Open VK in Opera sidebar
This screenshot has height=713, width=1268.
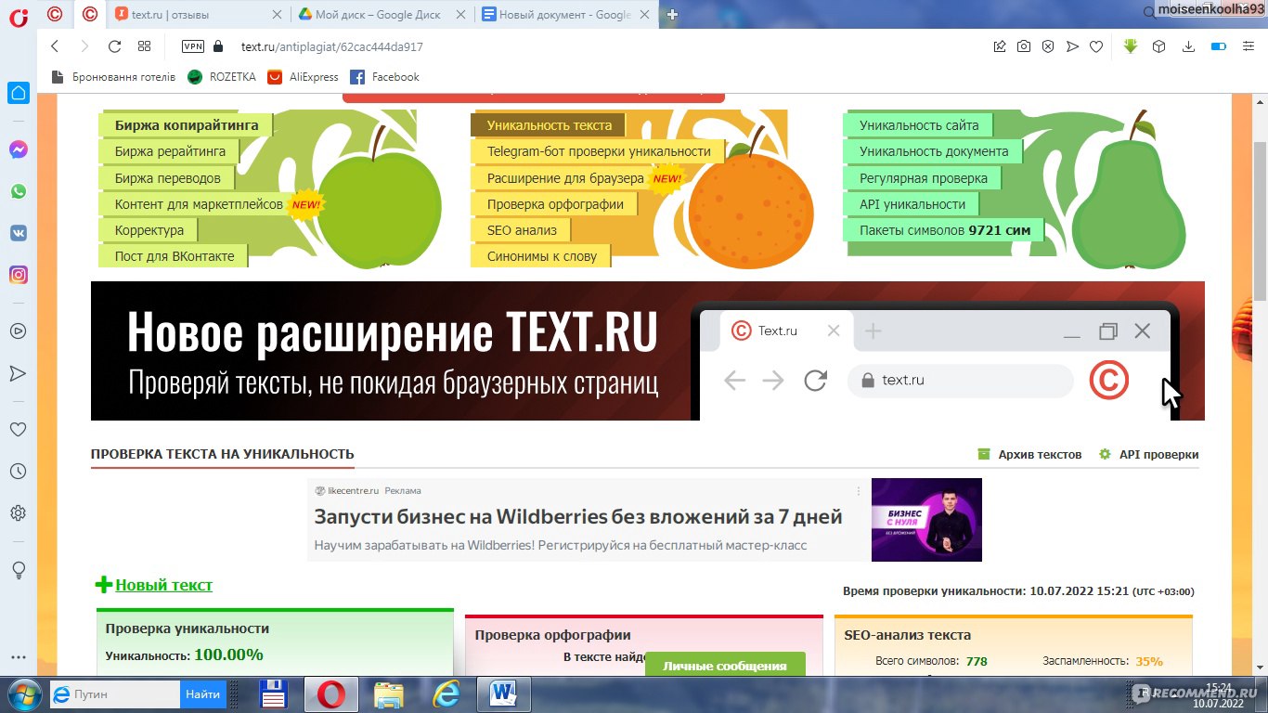point(19,233)
